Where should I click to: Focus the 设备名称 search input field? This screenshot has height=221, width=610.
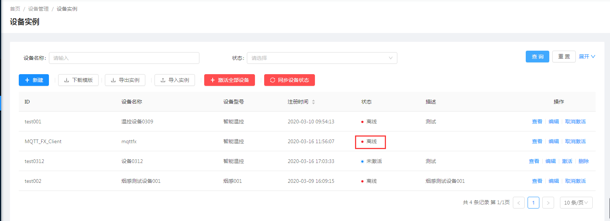click(x=124, y=58)
